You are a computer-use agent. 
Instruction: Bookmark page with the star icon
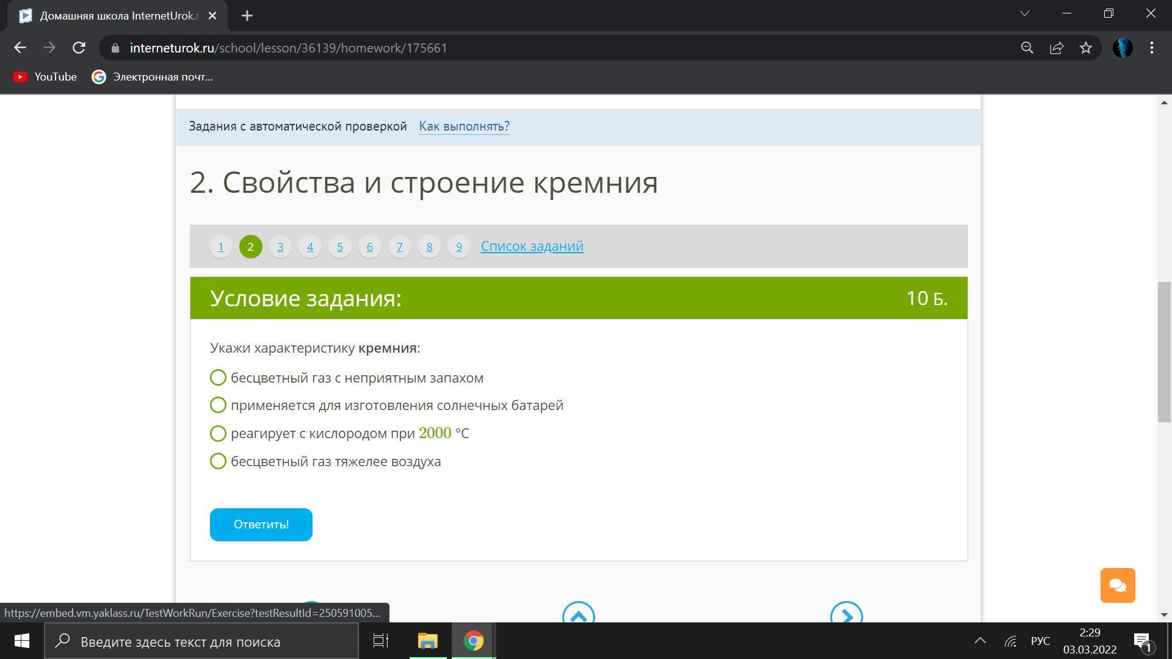[x=1085, y=48]
